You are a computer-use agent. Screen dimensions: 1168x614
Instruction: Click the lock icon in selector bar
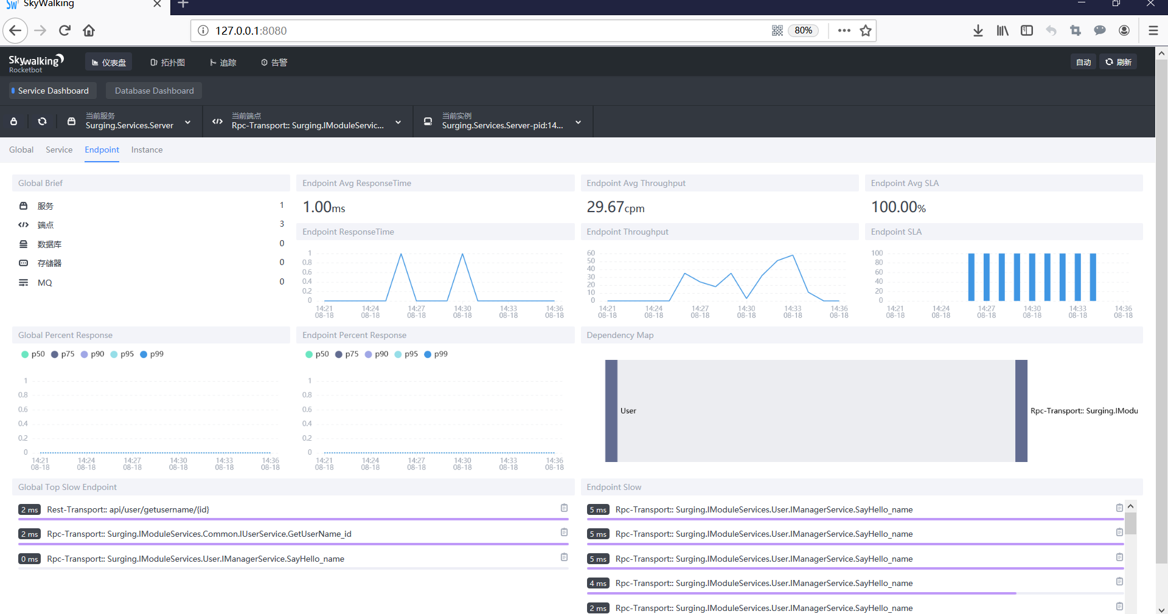click(13, 122)
